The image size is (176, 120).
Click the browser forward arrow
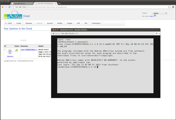point(6,7)
